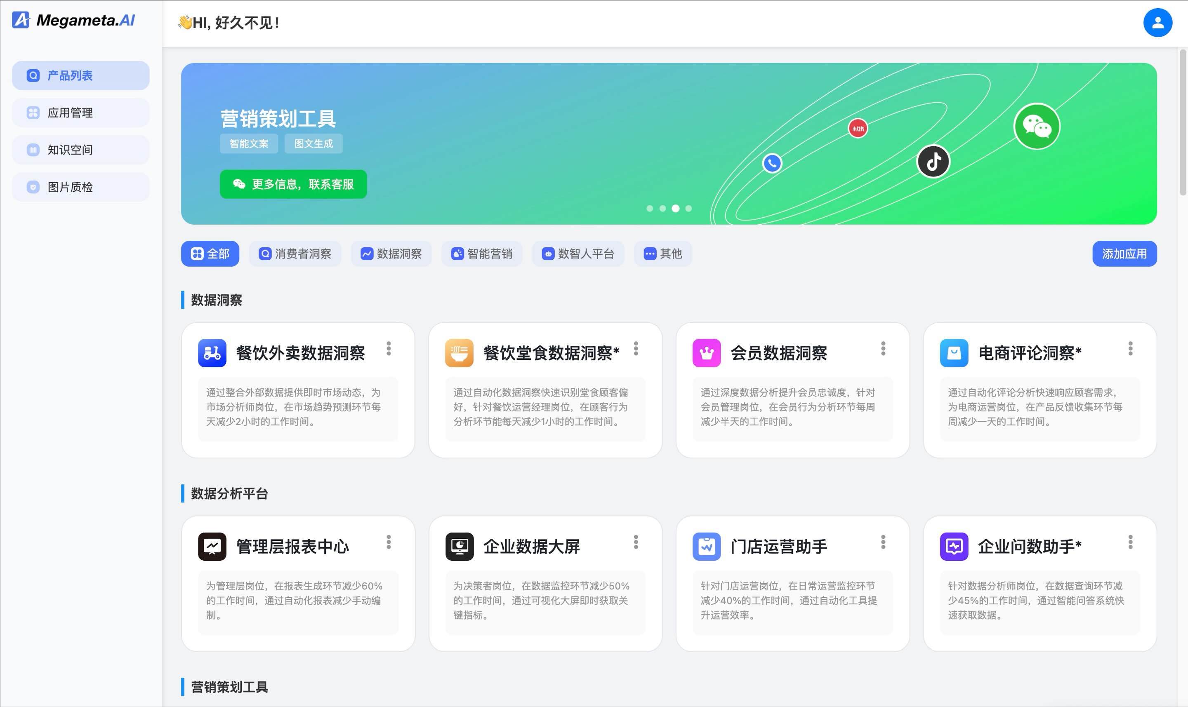The width and height of the screenshot is (1188, 707).
Task: Select the 全部 filter tab
Action: (x=210, y=254)
